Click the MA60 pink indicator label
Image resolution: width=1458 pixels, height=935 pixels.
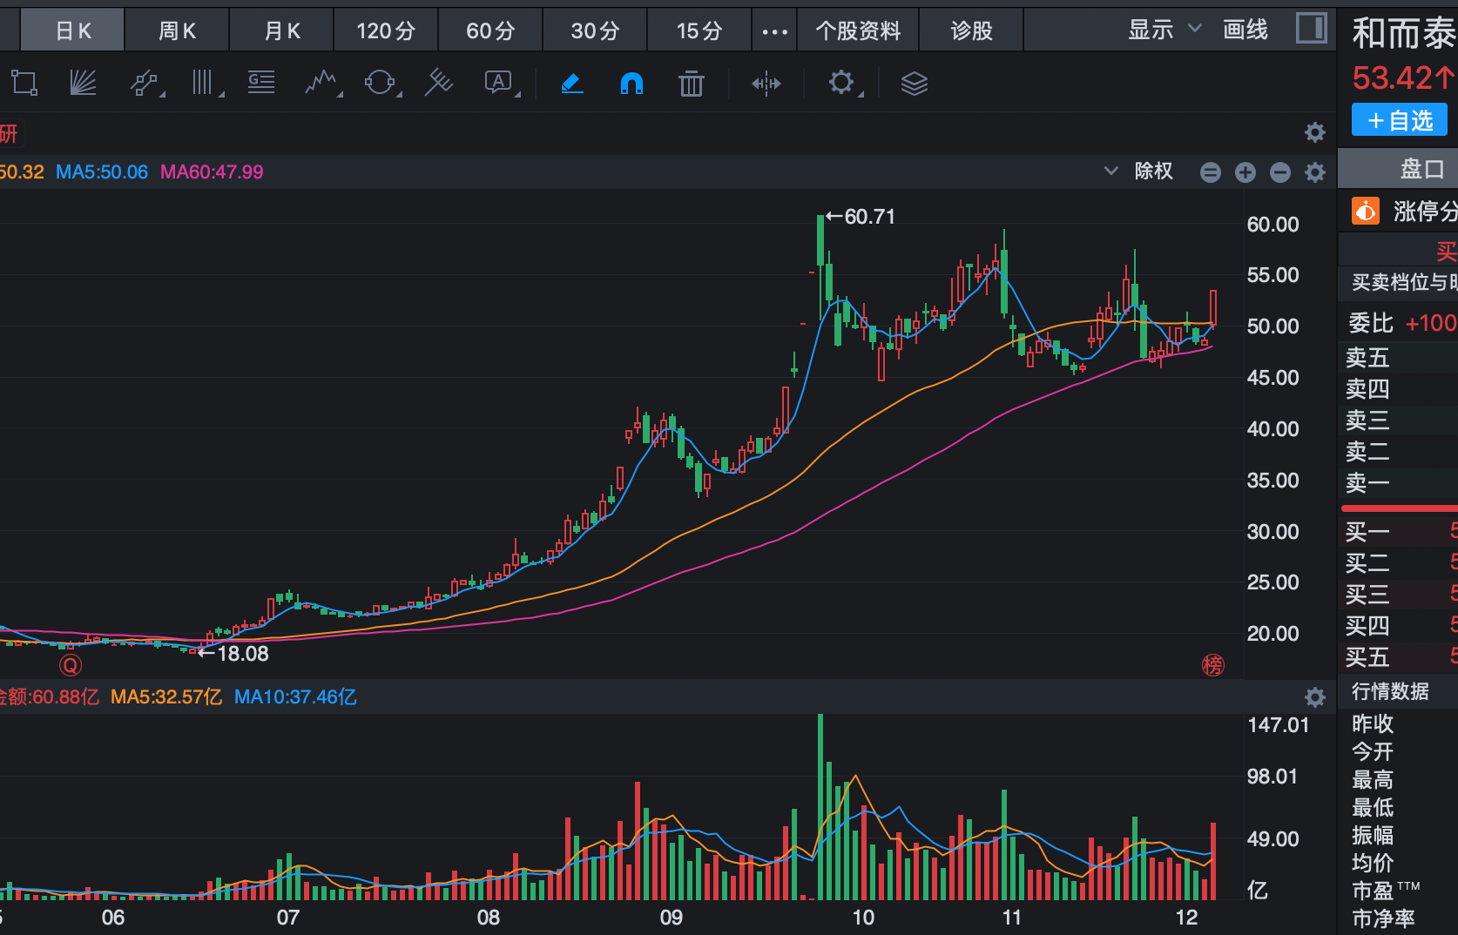click(x=212, y=172)
